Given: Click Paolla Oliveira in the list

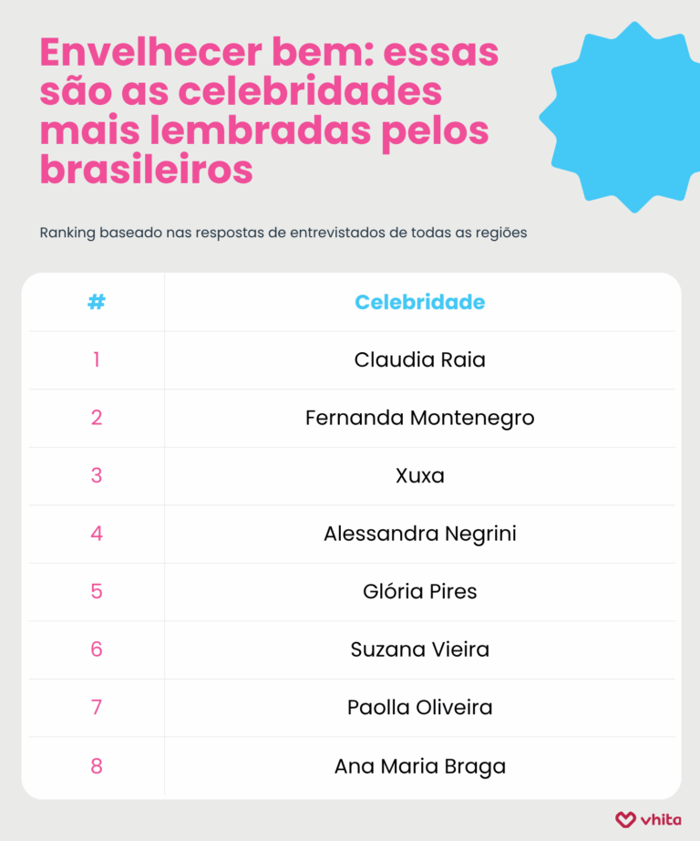Looking at the screenshot, I should (419, 707).
